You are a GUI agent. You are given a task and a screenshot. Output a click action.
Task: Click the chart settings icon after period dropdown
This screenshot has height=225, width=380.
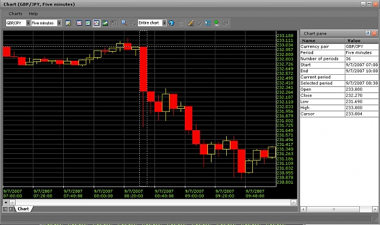[x=68, y=23]
